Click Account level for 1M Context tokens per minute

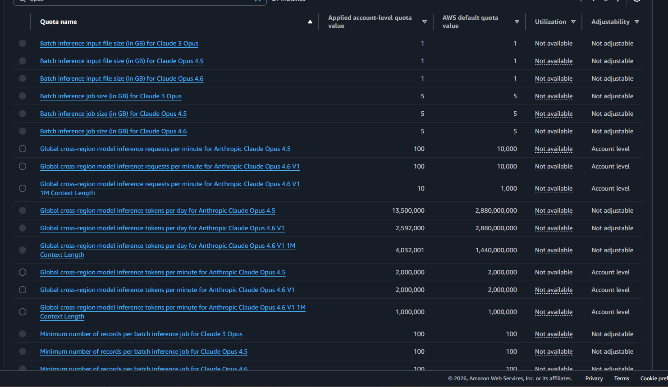click(x=610, y=312)
